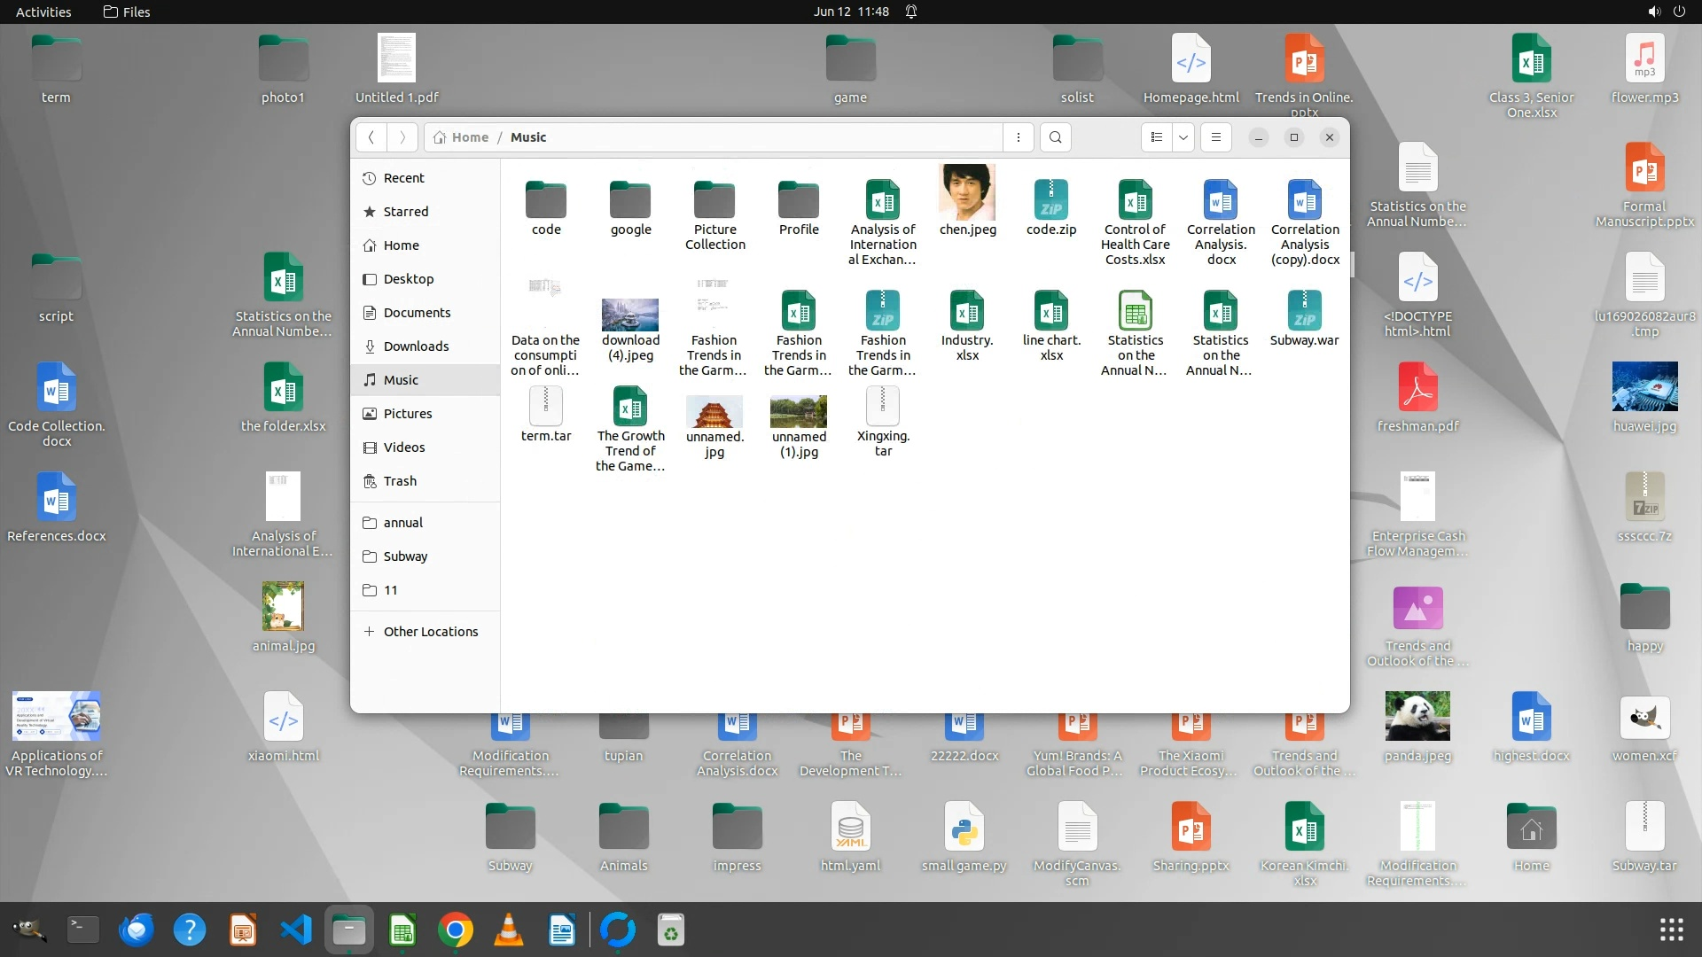Launch Google Chrome from the dock

pyautogui.click(x=455, y=930)
